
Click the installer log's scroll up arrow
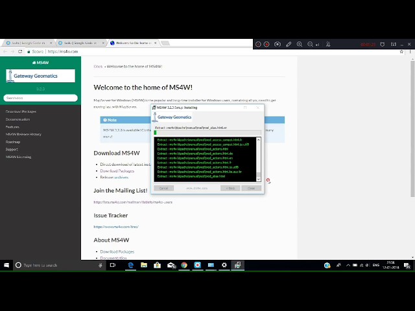tap(259, 140)
